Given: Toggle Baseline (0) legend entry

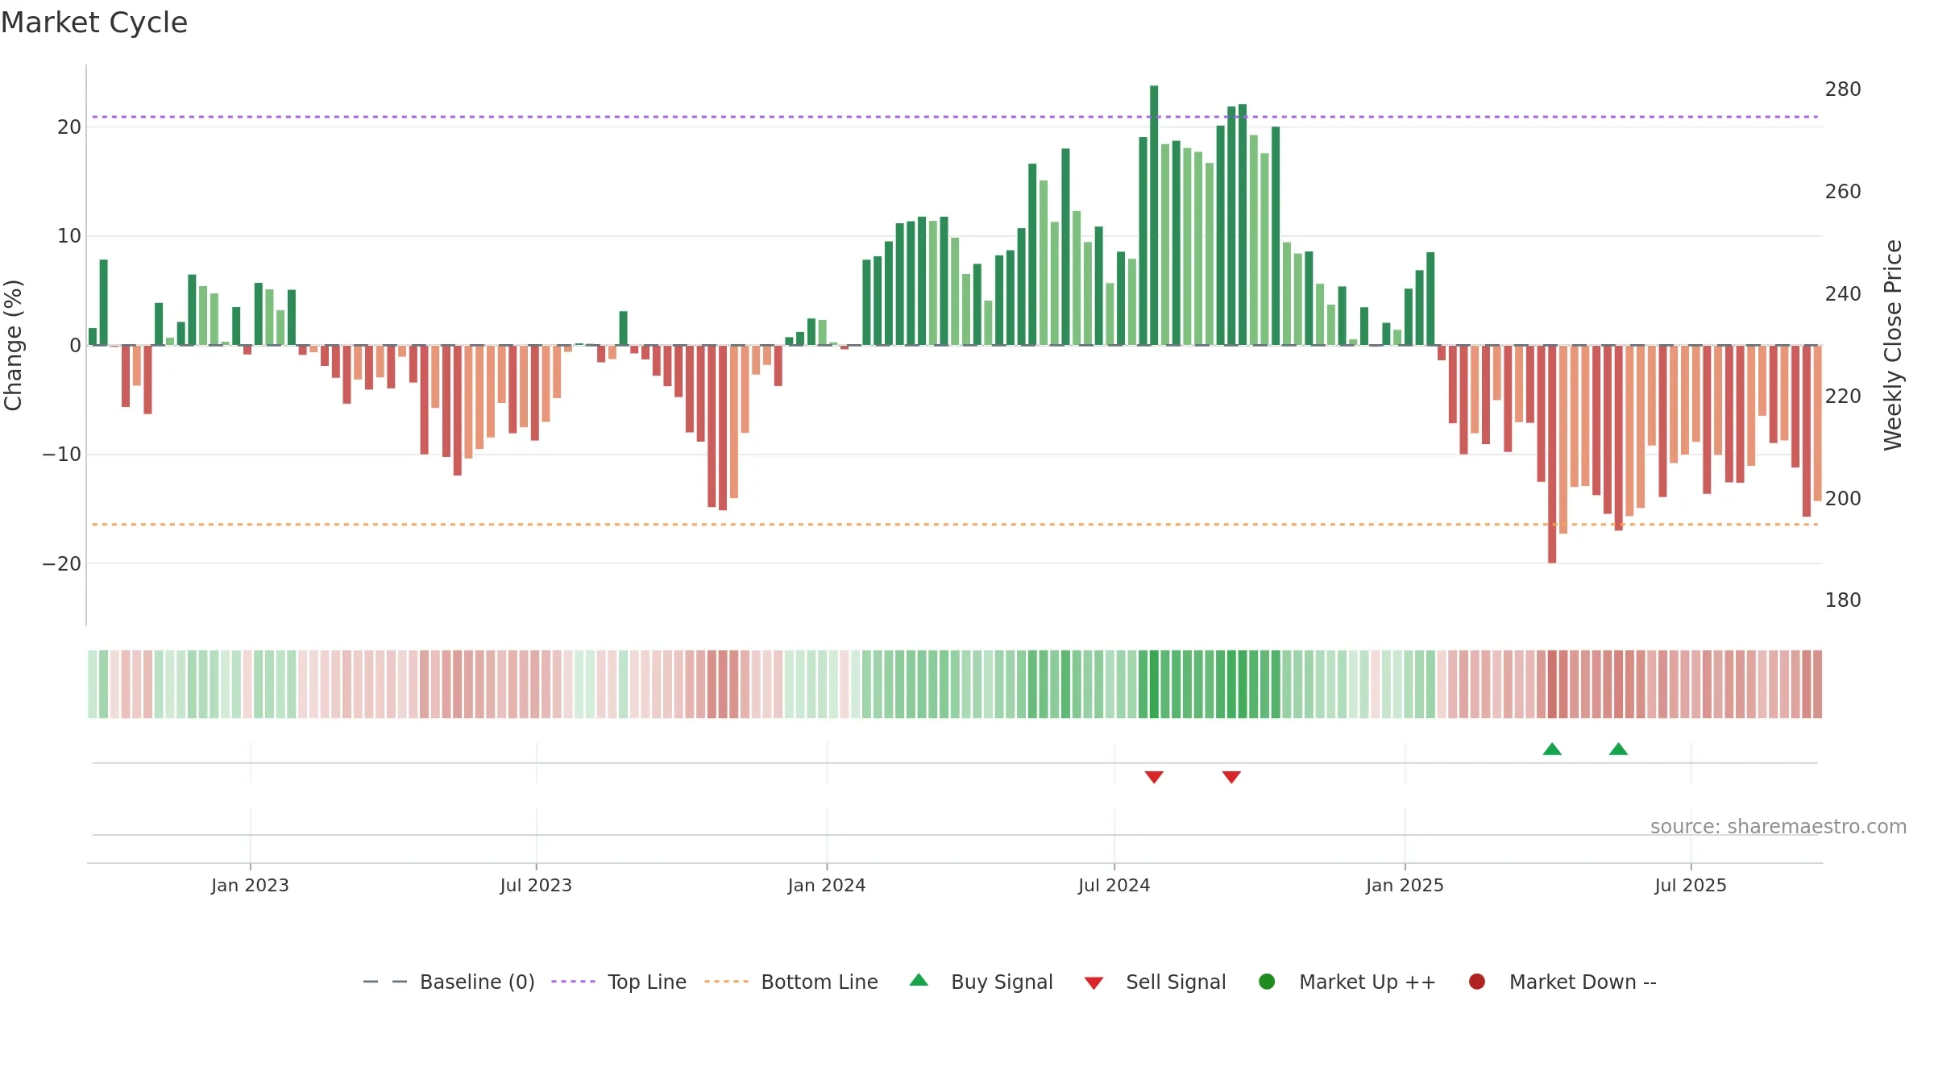Looking at the screenshot, I should (449, 982).
